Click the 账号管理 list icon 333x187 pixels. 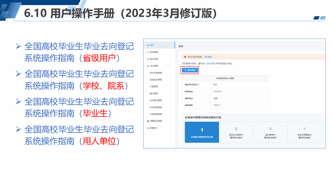(148, 52)
